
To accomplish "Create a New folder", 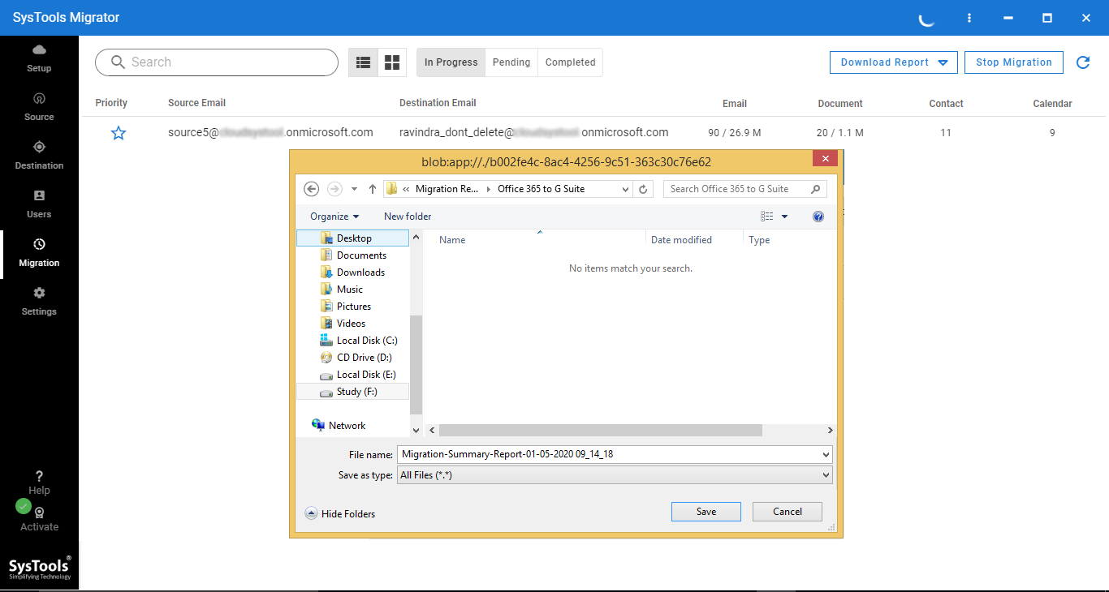I will point(408,217).
